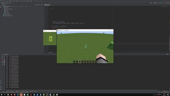
Task: Open the Refactor menu
Action: (x=17, y=1)
